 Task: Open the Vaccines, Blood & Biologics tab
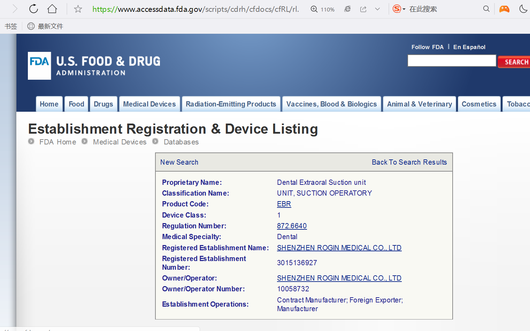pyautogui.click(x=332, y=104)
